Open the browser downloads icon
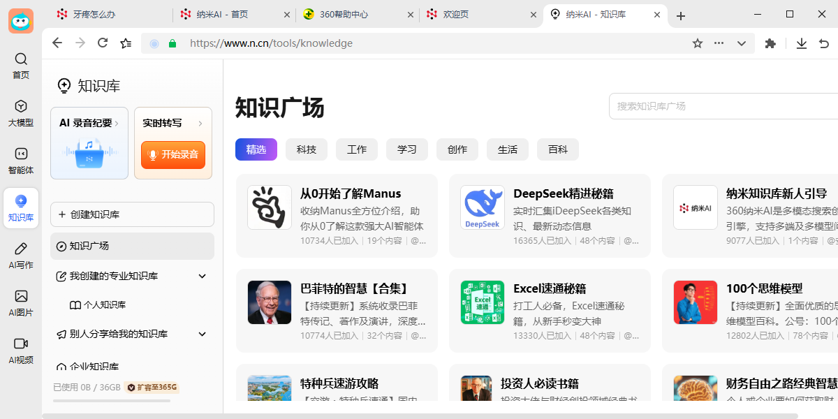The height and width of the screenshot is (419, 838). click(x=801, y=43)
